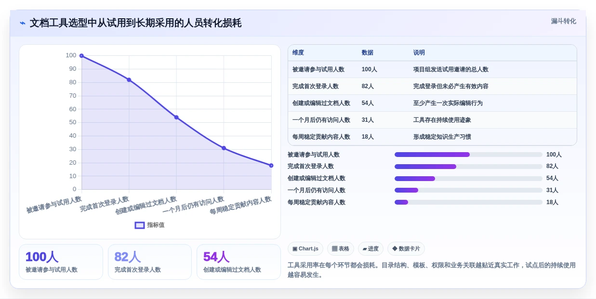Click table cell 完成首次登录人数
The height and width of the screenshot is (299, 596).
(316, 86)
